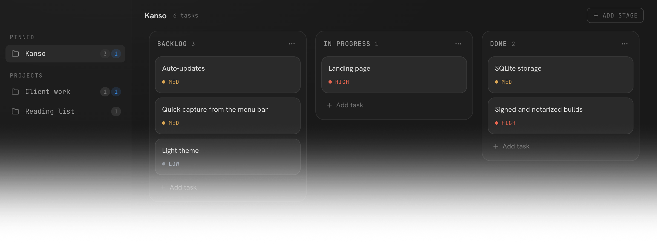
Task: Click the 6 tasks count label
Action: pos(186,16)
